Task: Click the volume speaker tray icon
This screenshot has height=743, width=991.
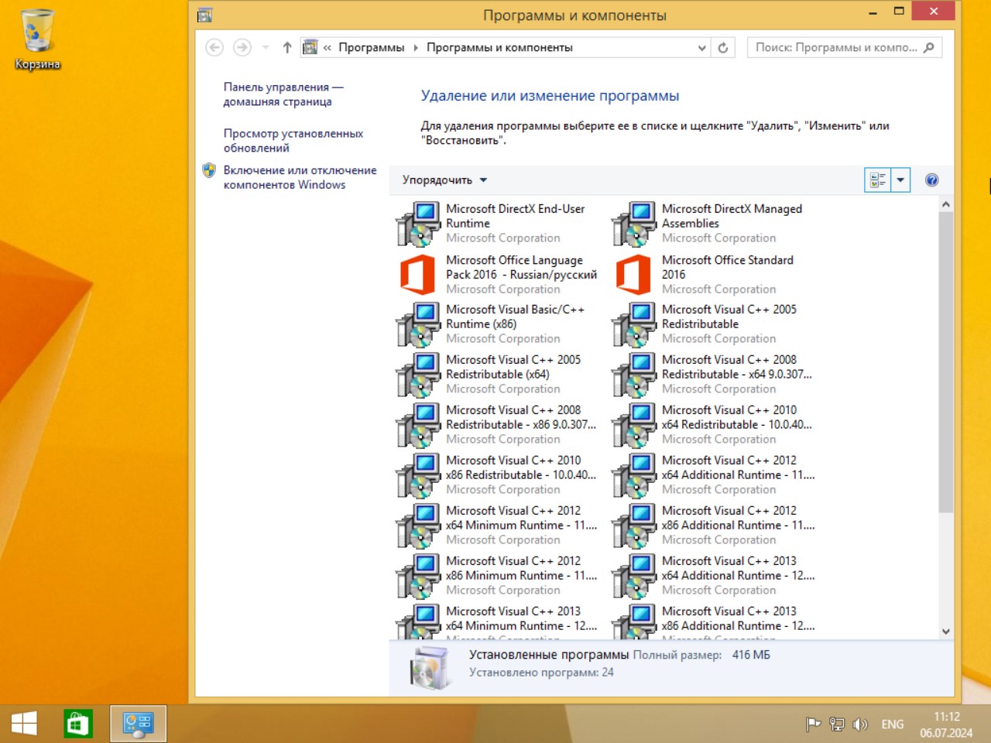Action: (860, 724)
